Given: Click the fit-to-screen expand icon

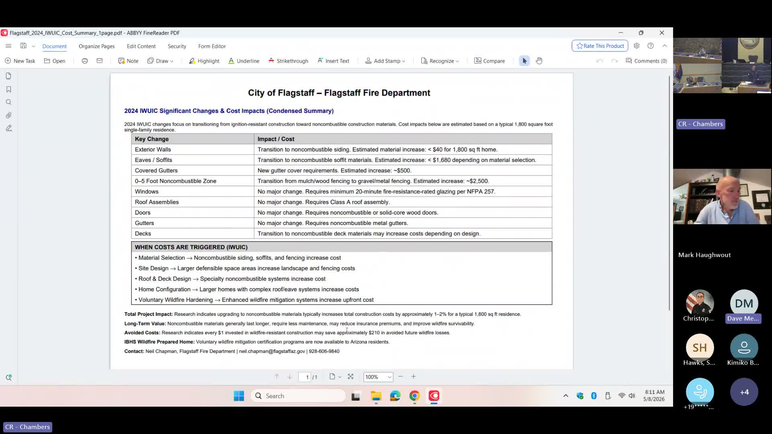Looking at the screenshot, I should tap(351, 377).
